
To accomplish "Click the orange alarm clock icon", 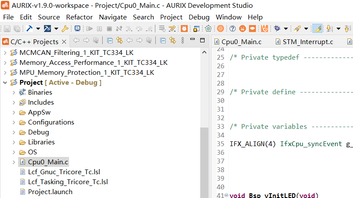I will click(x=184, y=29).
